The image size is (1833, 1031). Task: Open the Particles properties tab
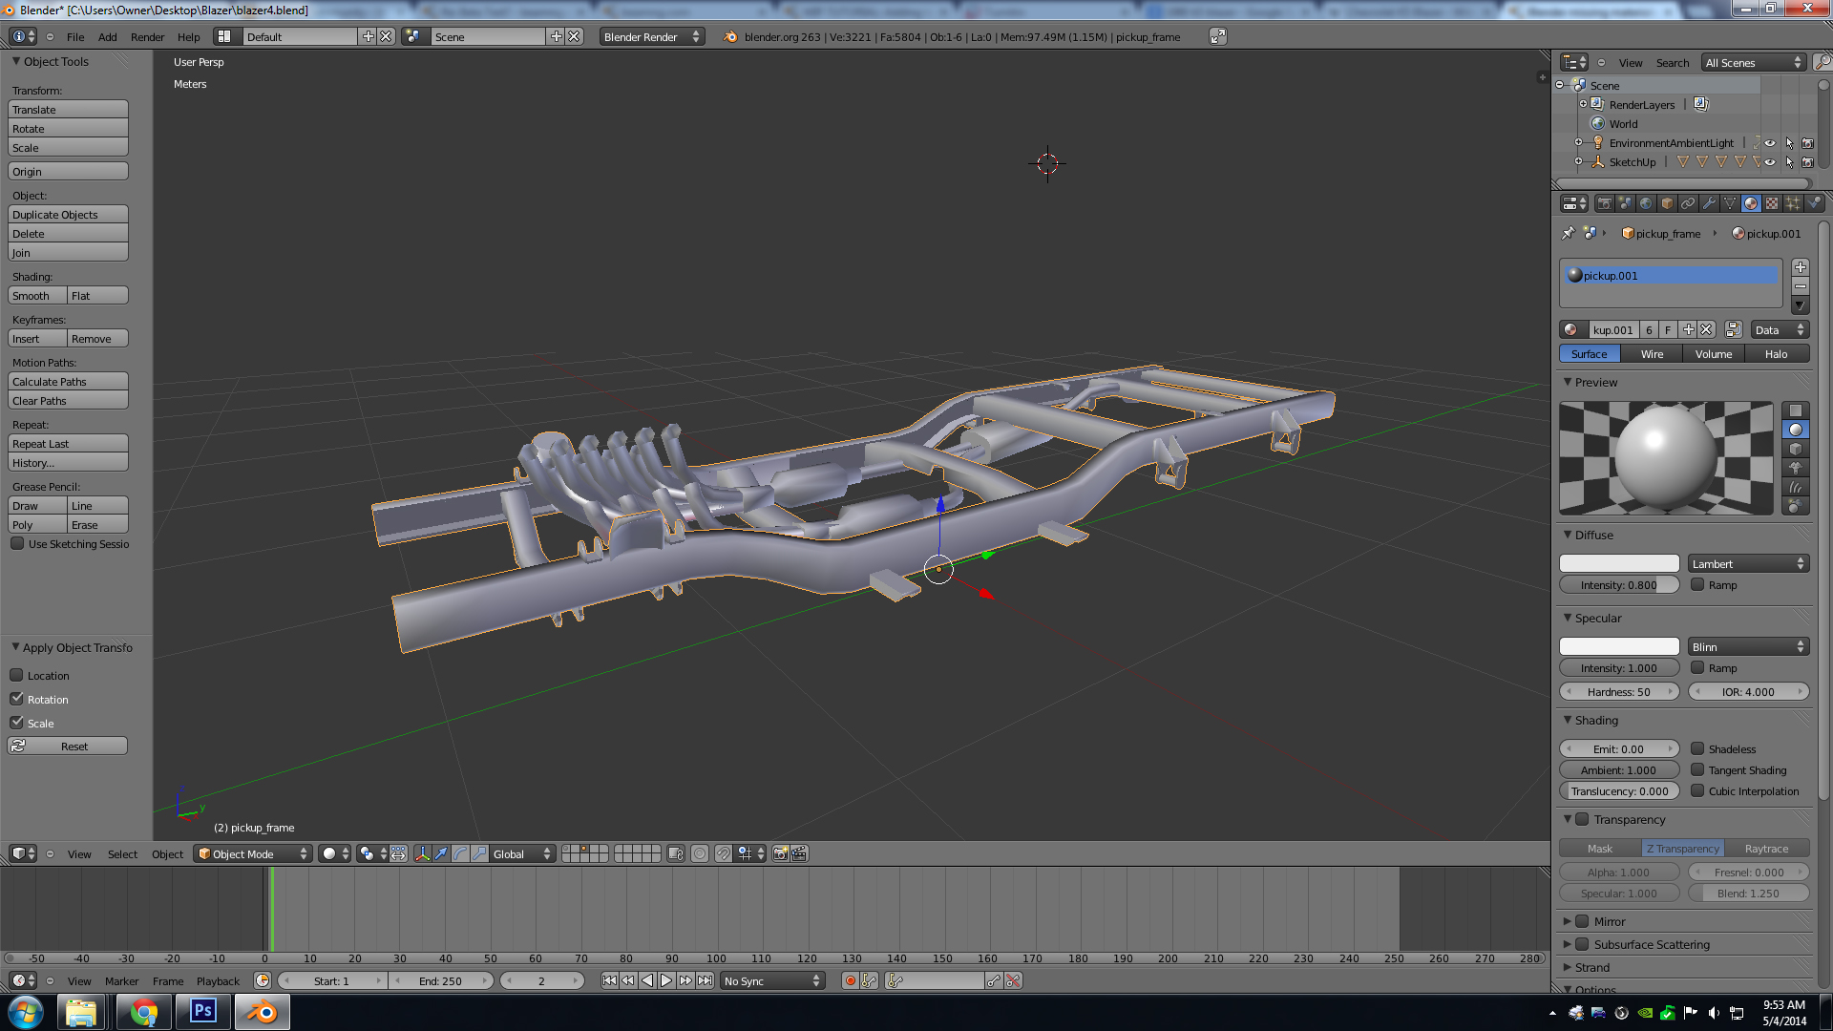(1793, 203)
